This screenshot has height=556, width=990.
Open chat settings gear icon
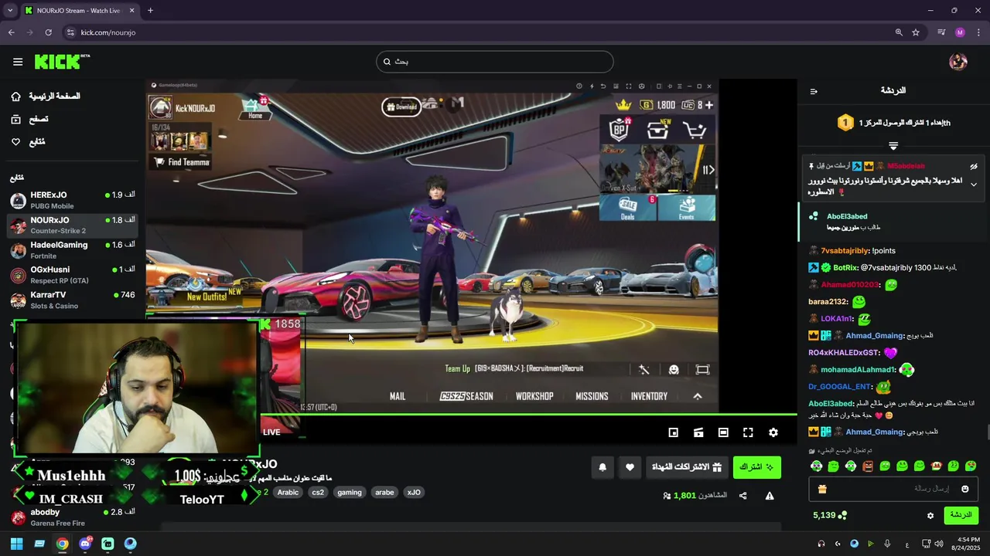930,516
